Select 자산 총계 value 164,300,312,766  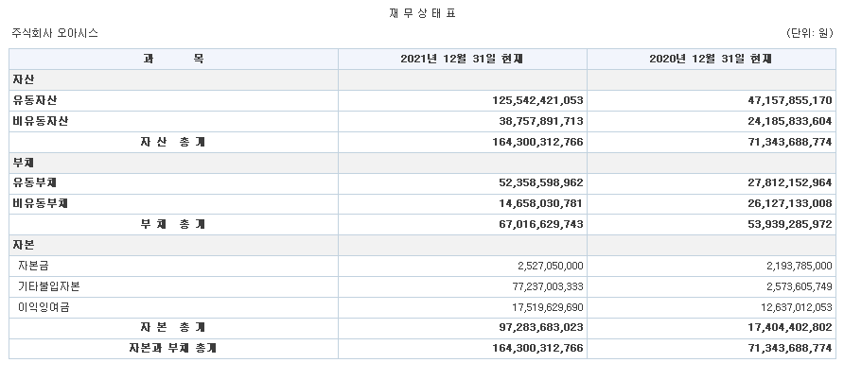[537, 143]
